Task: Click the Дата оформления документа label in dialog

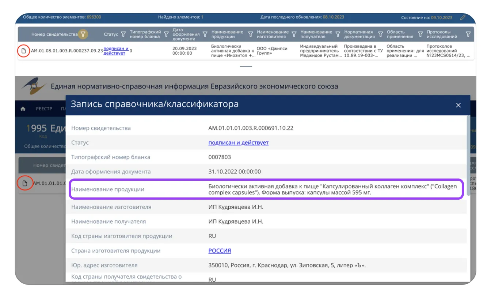Action: tap(111, 172)
